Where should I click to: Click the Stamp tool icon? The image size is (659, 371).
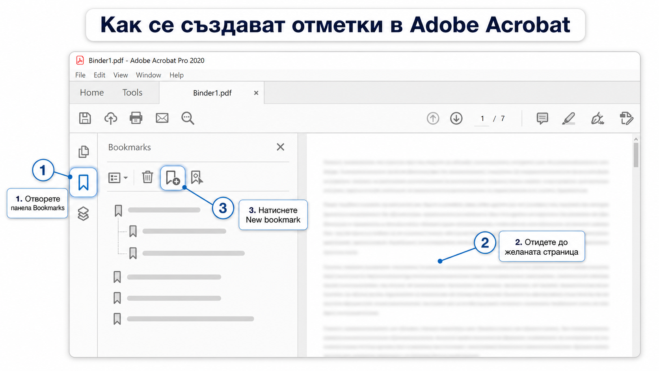tap(626, 118)
